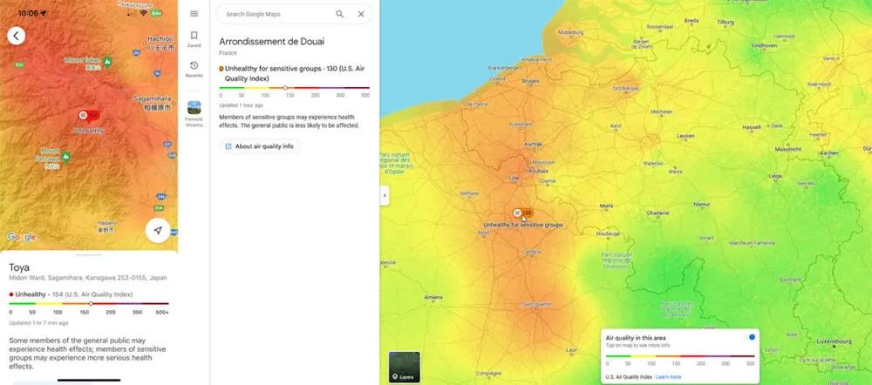Viewport: 872px width, 385px height.
Task: Toggle the Air quality in this area switch
Action: [750, 337]
